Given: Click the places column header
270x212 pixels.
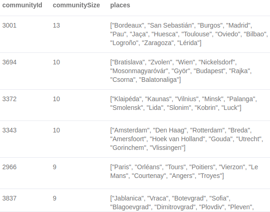Looking at the screenshot, I should tap(120, 5).
